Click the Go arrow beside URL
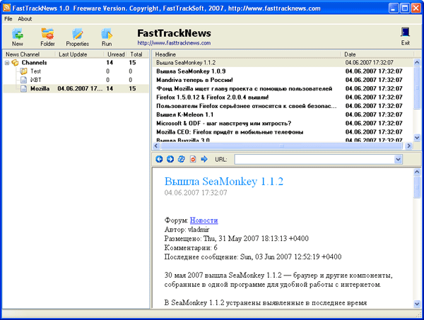The image size is (424, 320). pyautogui.click(x=204, y=159)
